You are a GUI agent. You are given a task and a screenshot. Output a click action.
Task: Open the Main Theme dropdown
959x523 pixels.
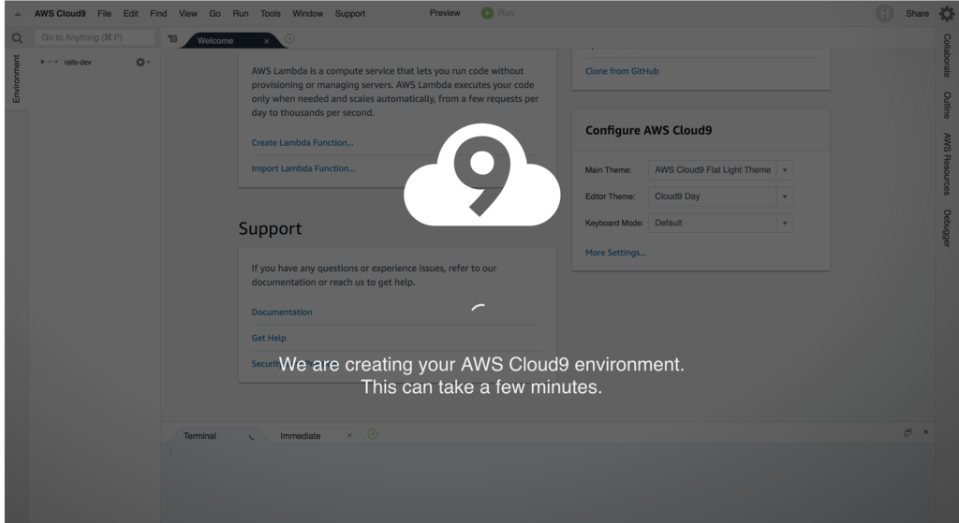[x=720, y=170]
